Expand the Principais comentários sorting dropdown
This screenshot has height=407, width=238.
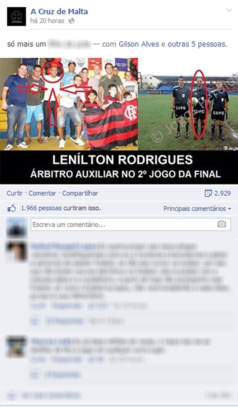click(x=197, y=208)
